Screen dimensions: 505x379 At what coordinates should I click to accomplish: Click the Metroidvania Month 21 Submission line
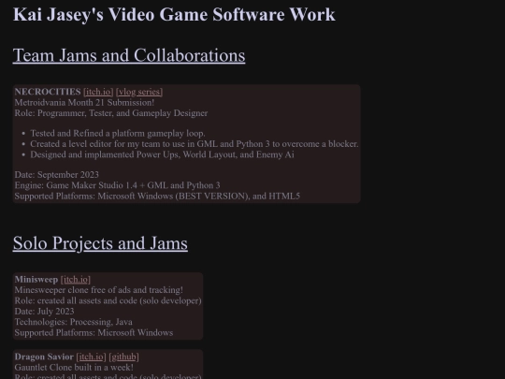(x=84, y=103)
